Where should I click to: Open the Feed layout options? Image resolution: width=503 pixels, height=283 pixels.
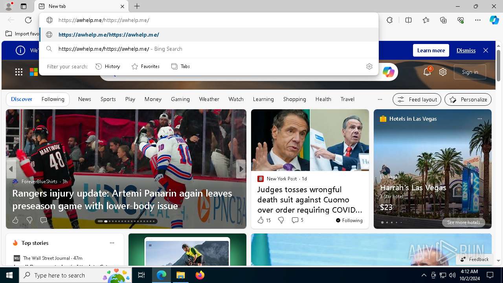tap(417, 99)
